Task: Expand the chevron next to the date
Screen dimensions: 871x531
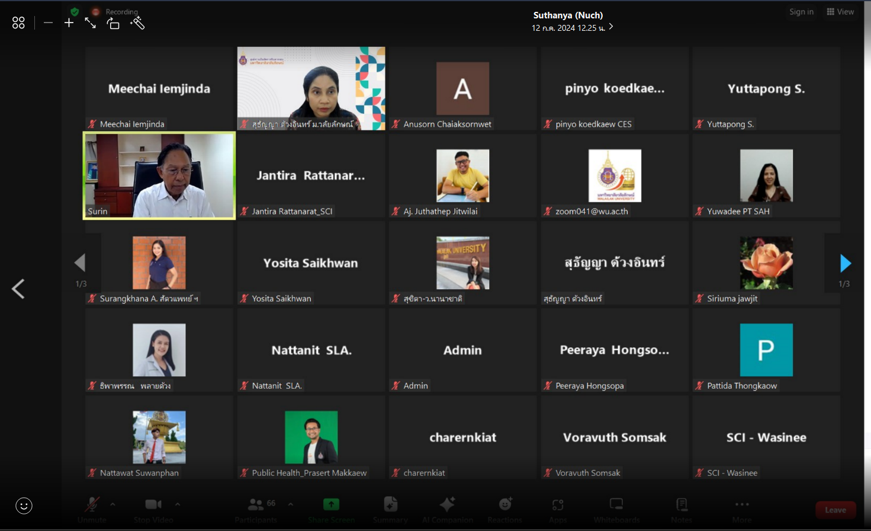Action: (611, 27)
